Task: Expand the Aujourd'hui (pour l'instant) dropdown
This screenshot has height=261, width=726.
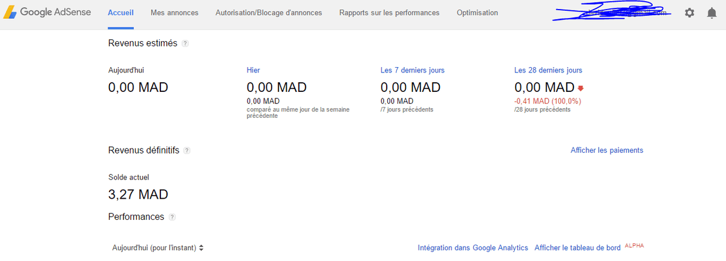Action: pos(158,248)
